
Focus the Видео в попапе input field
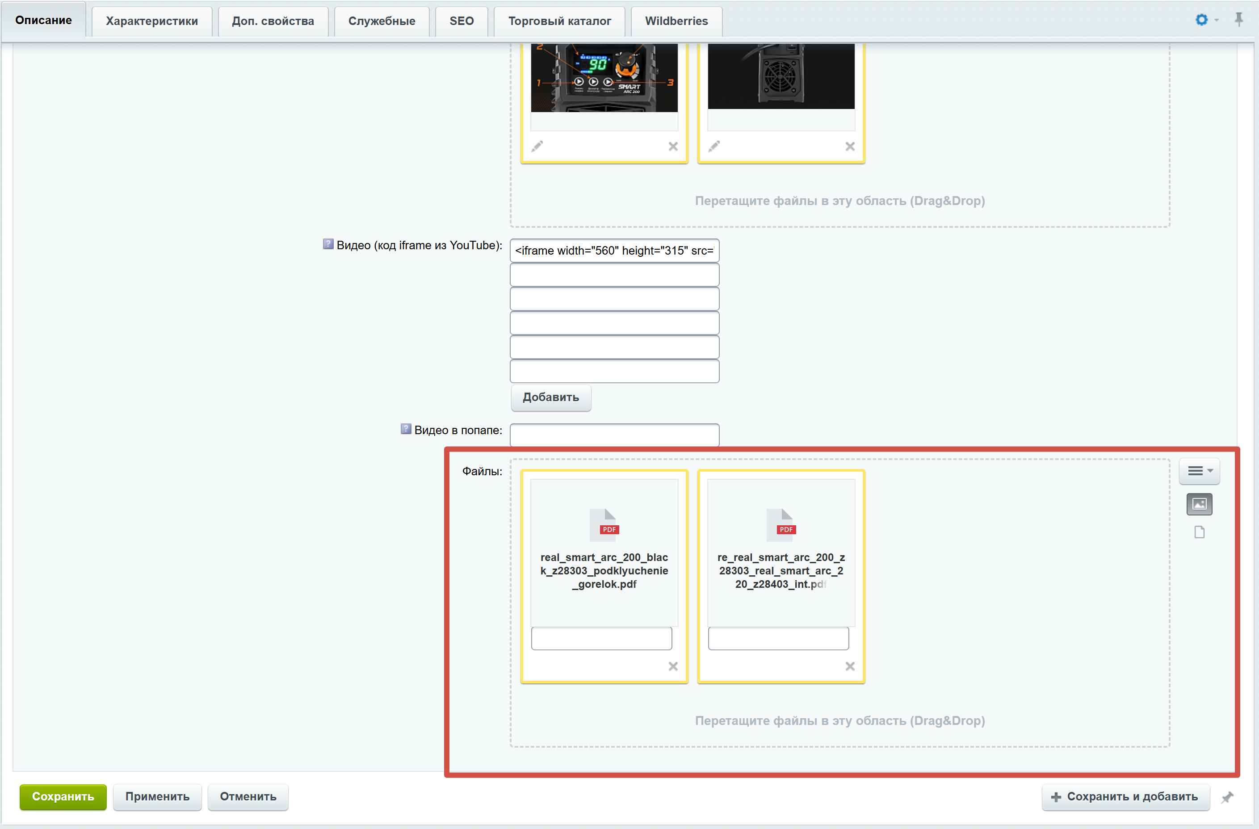[x=614, y=435]
